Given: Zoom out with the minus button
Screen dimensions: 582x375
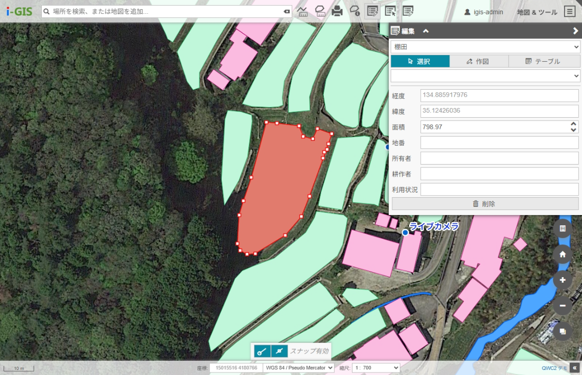Looking at the screenshot, I should tap(562, 306).
